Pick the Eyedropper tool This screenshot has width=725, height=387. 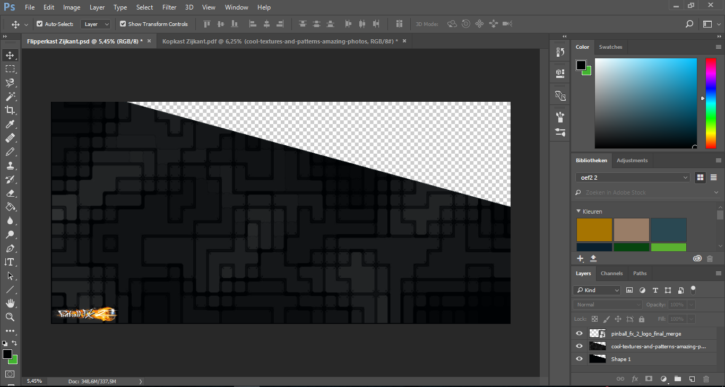10,124
